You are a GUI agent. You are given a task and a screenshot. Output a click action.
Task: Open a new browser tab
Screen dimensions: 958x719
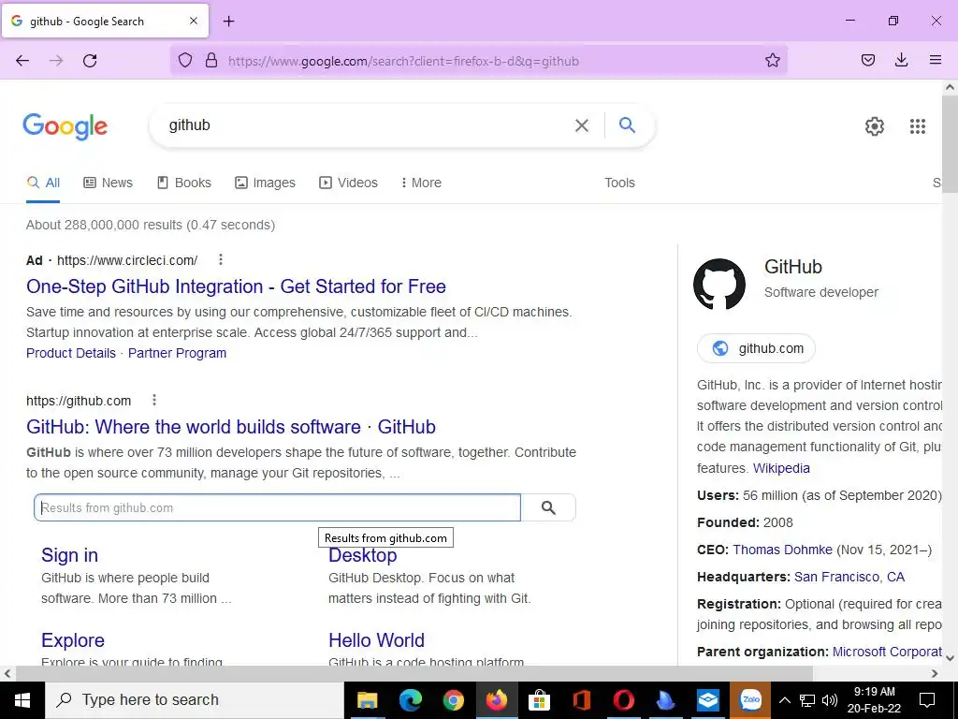228,22
